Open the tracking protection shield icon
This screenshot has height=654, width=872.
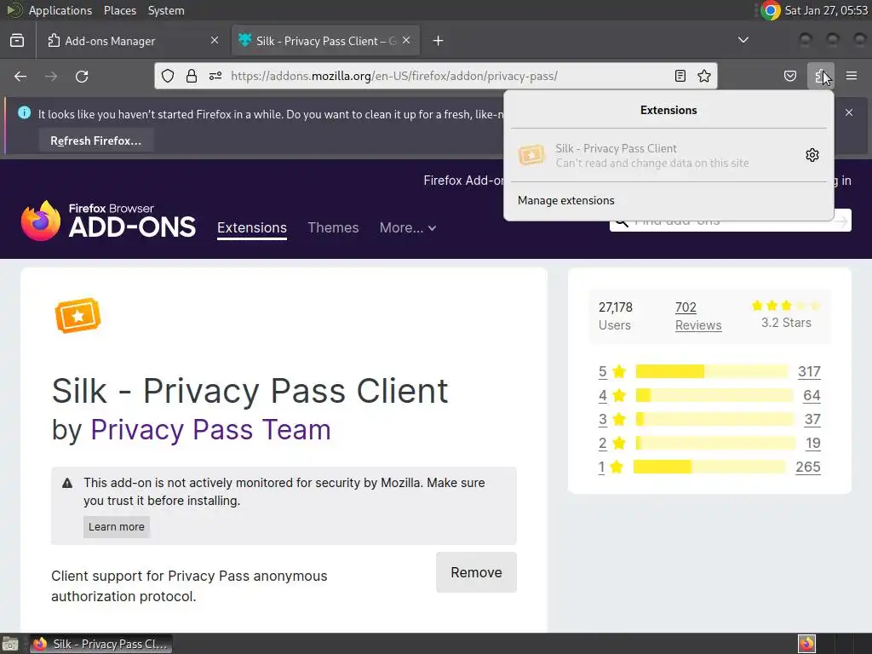[168, 76]
